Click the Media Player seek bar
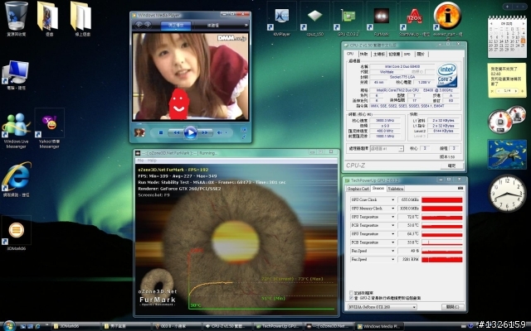 pos(190,122)
